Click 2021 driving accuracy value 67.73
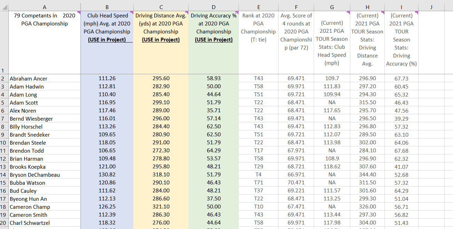 (401, 78)
